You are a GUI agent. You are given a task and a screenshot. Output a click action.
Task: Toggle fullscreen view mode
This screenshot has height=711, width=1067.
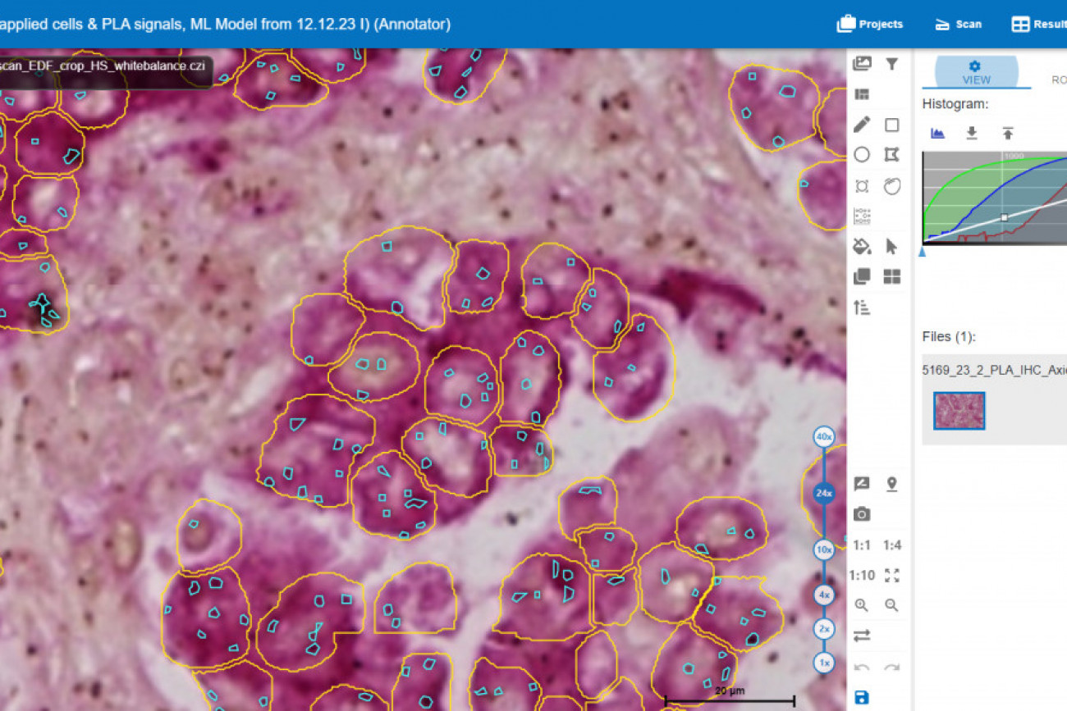tap(892, 576)
